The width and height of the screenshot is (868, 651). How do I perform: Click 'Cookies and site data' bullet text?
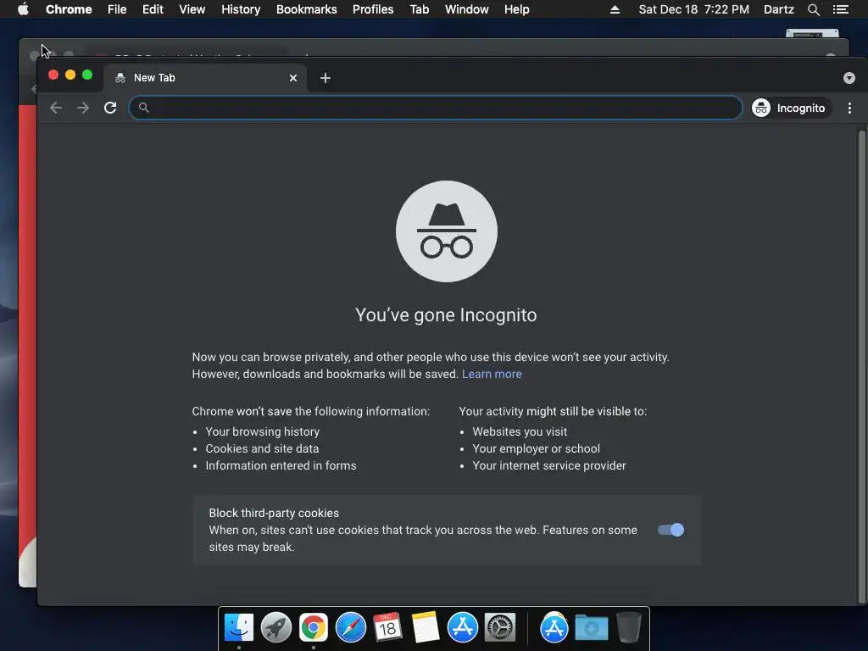[263, 449]
